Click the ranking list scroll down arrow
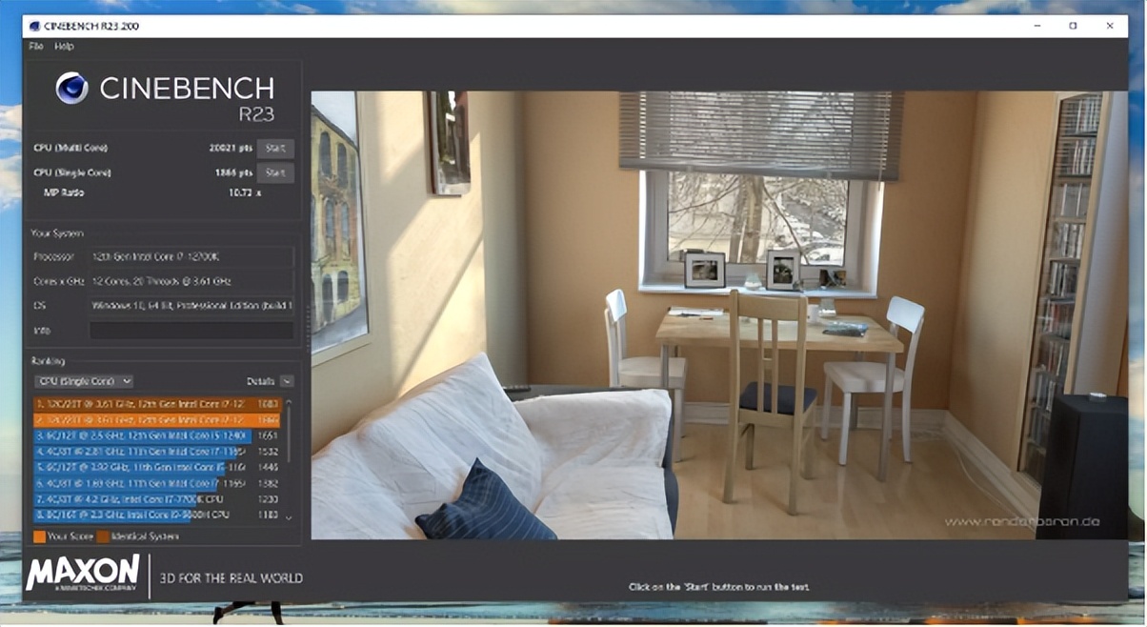 pos(289,517)
